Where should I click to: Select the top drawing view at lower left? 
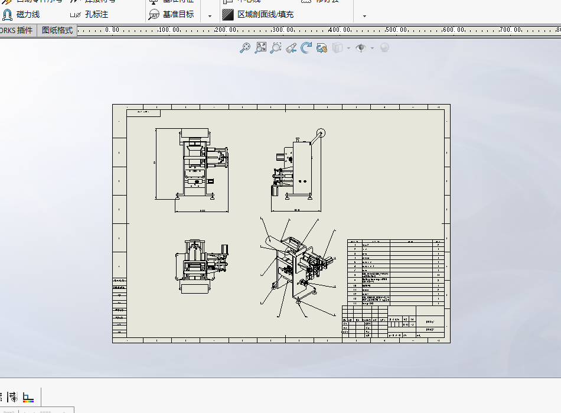pos(202,266)
